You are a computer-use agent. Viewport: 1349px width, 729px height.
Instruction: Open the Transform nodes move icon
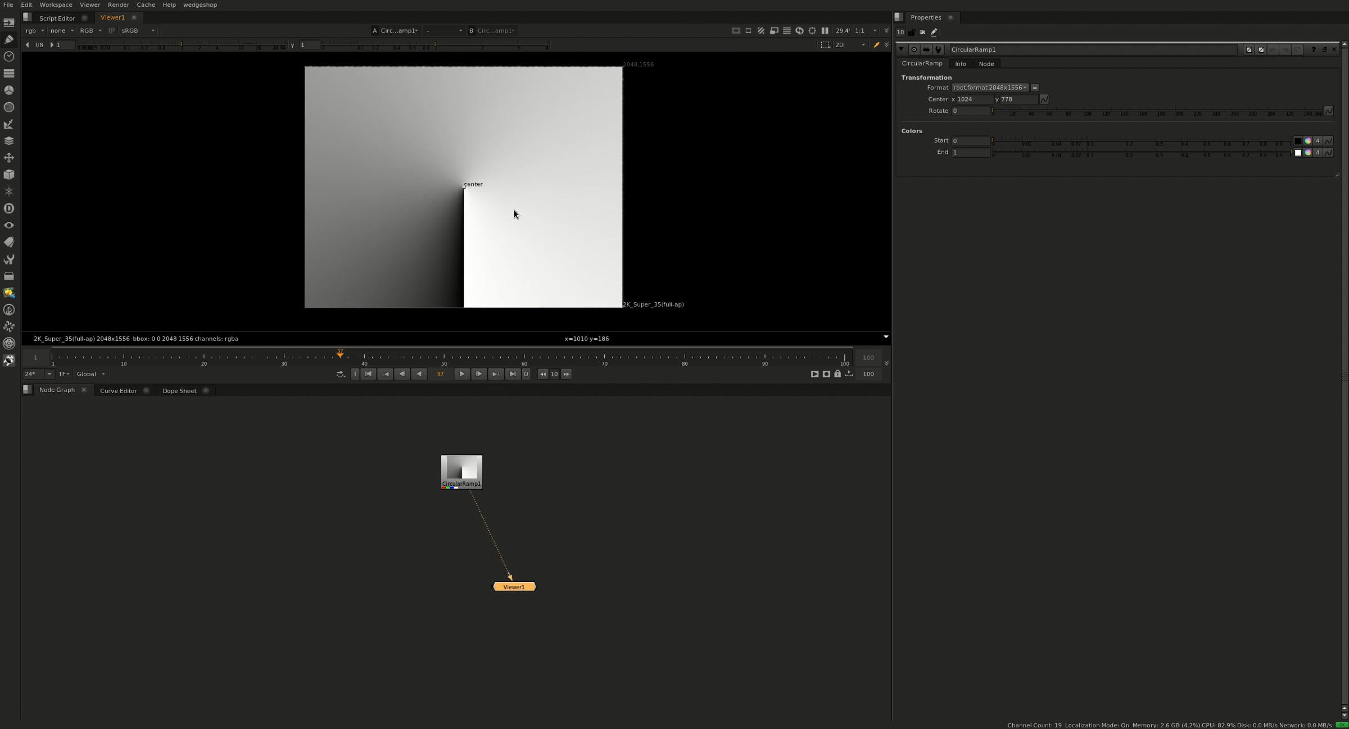[9, 158]
